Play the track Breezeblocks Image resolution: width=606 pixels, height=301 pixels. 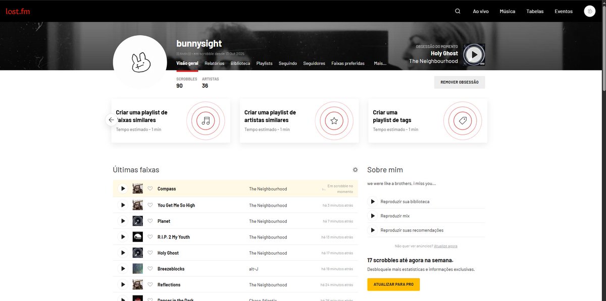click(123, 269)
